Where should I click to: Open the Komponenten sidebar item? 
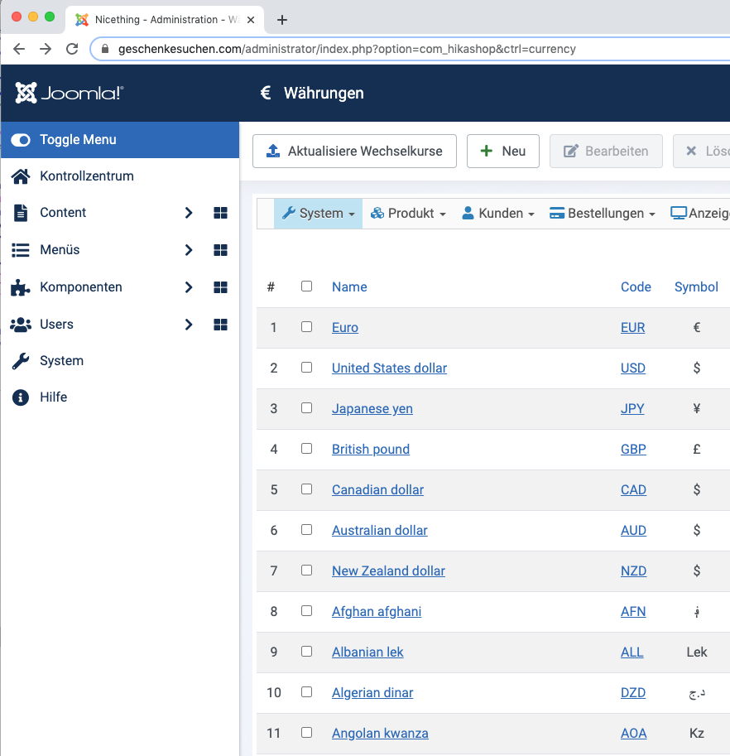coord(81,287)
